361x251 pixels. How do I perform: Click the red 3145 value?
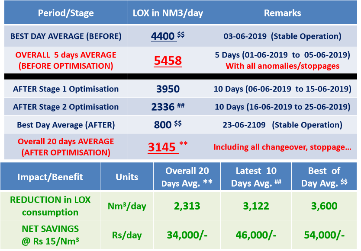(x=162, y=147)
